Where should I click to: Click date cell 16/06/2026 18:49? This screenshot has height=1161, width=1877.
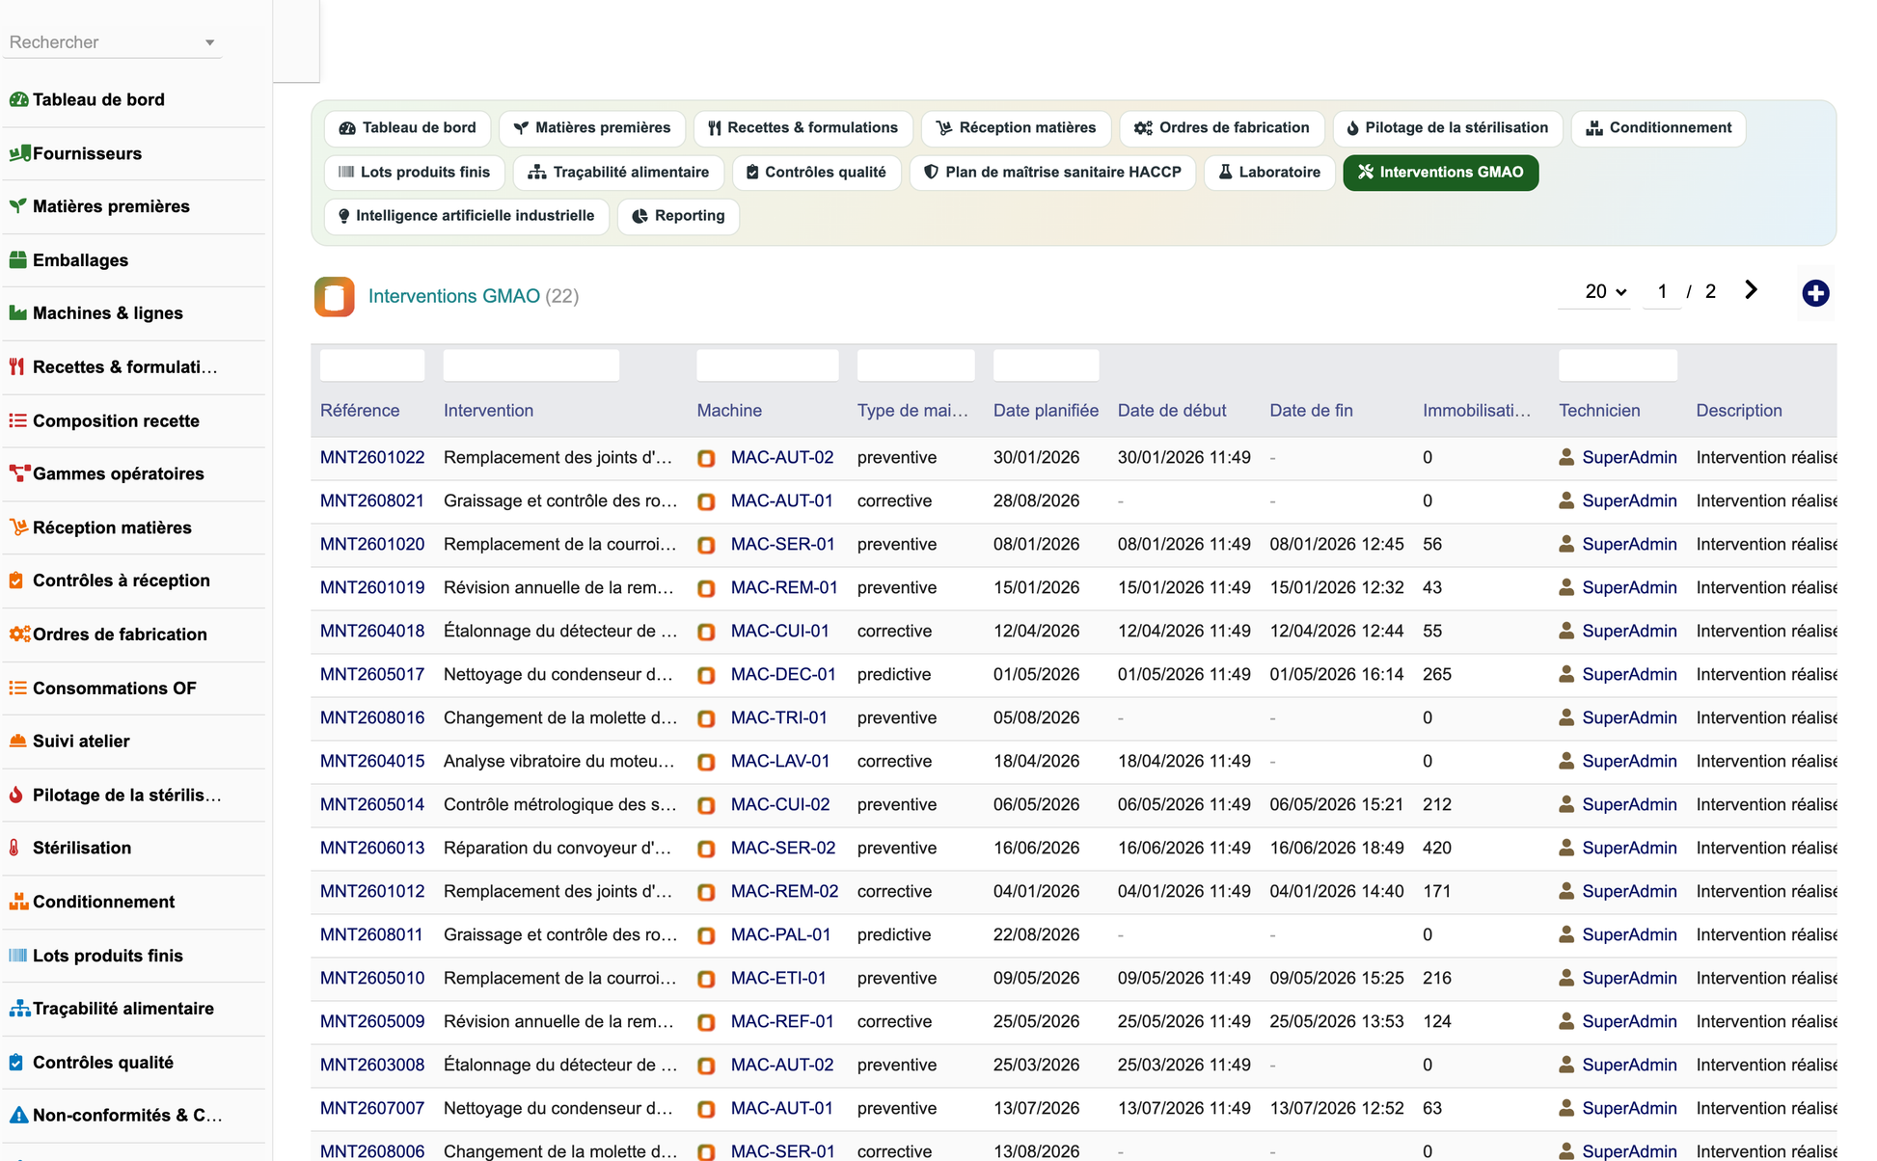pyautogui.click(x=1337, y=849)
